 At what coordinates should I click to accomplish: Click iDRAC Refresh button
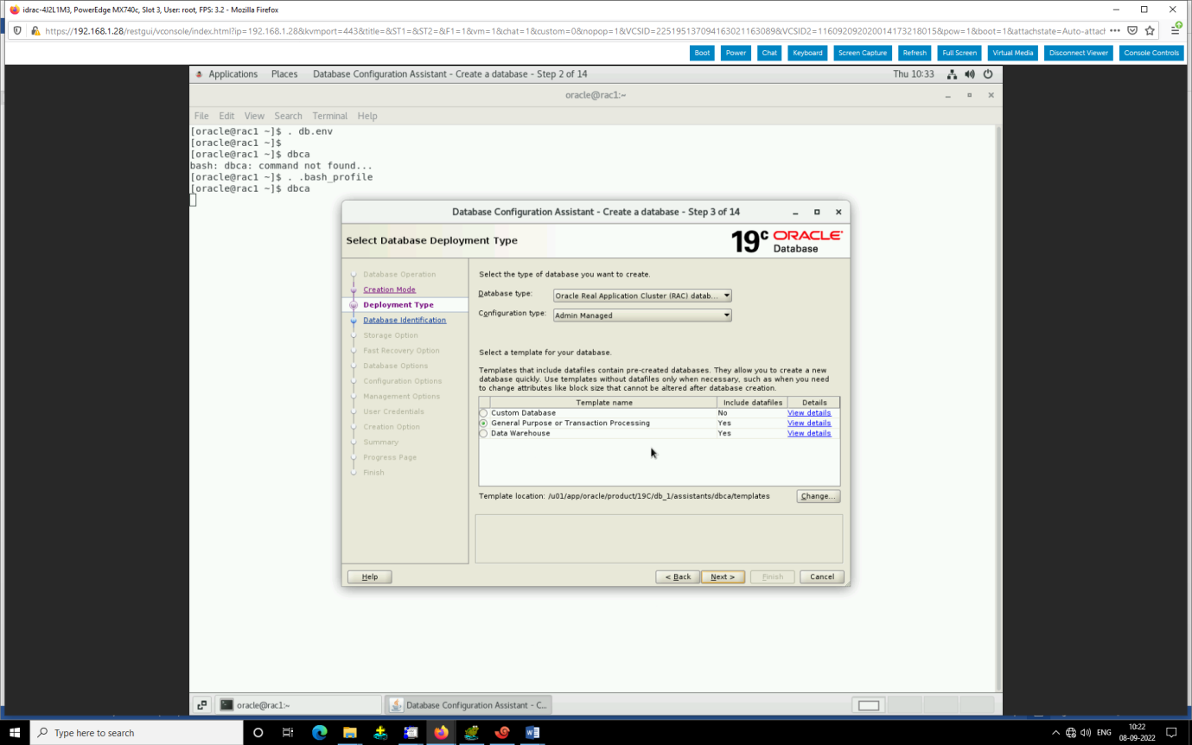[x=915, y=53]
